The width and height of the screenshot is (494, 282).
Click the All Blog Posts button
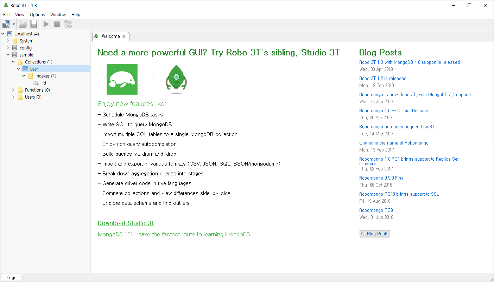point(374,234)
